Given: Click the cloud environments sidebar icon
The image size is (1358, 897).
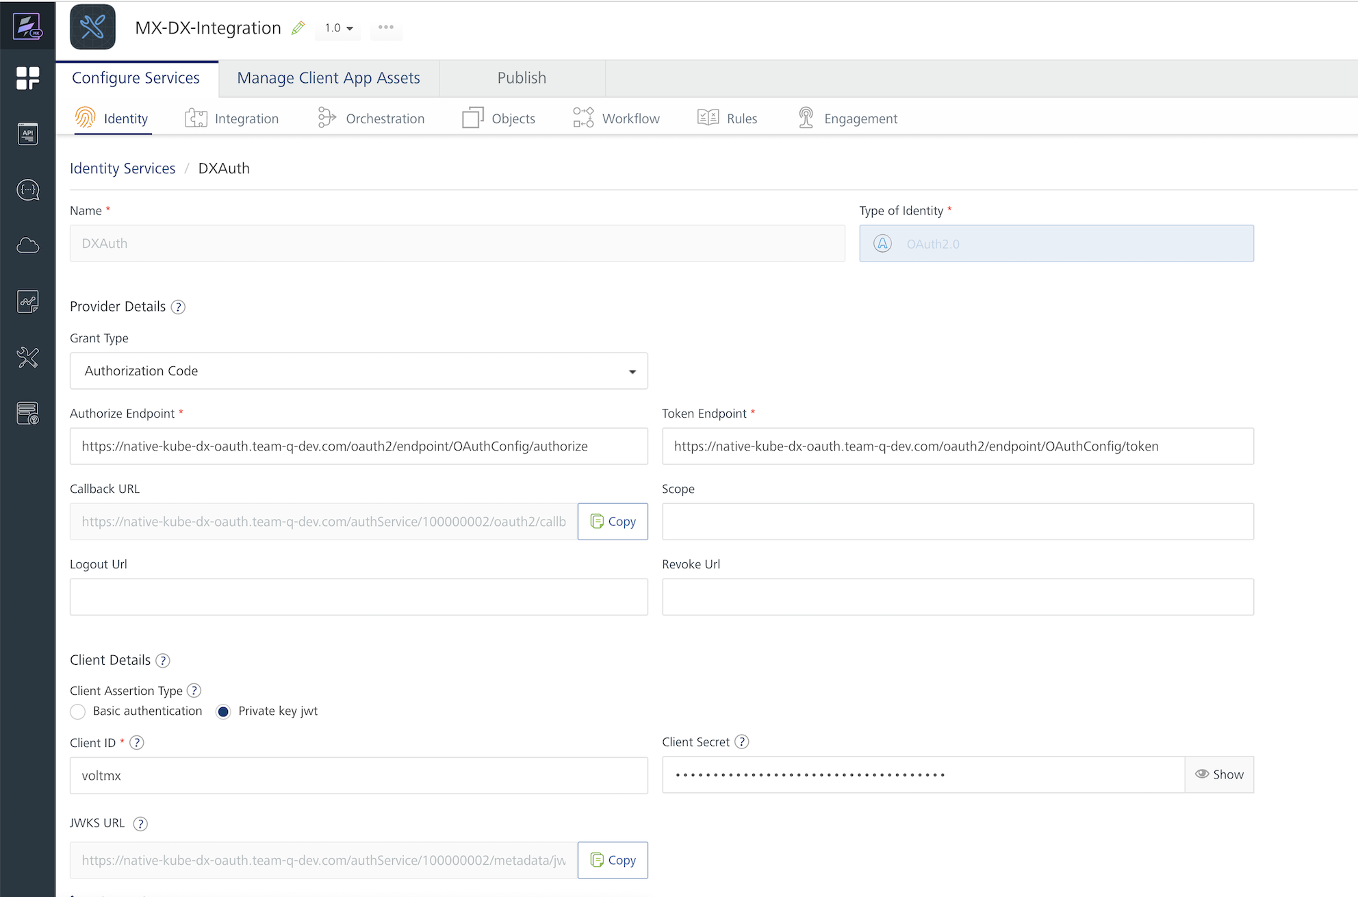Looking at the screenshot, I should tap(27, 245).
